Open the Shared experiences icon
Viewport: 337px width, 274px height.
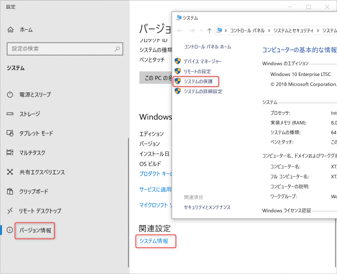[x=10, y=172]
